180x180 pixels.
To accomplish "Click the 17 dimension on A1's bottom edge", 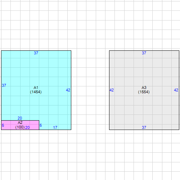I will pyautogui.click(x=55, y=127).
